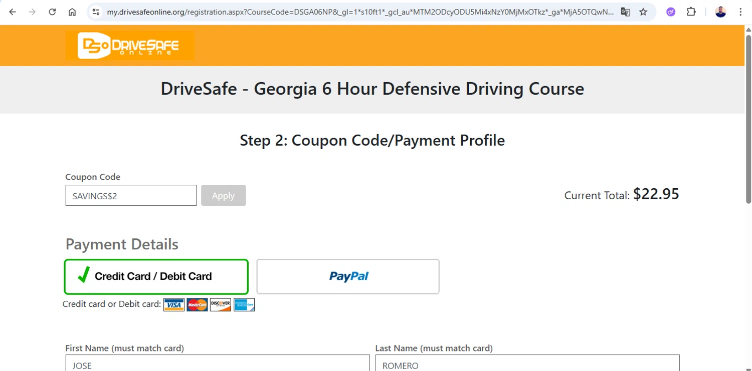The width and height of the screenshot is (752, 371).
Task: View site information icon in address bar
Action: click(96, 12)
